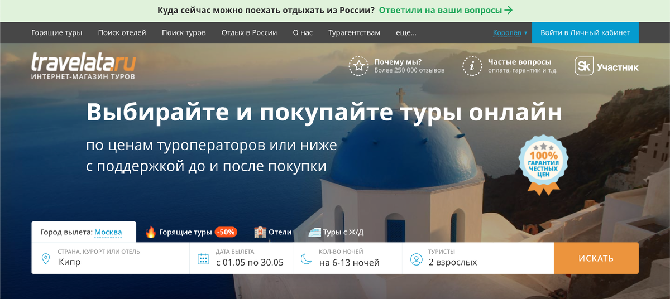Image resolution: width=670 pixels, height=299 pixels.
Task: Open the Почему мы? link
Action: pos(398,62)
